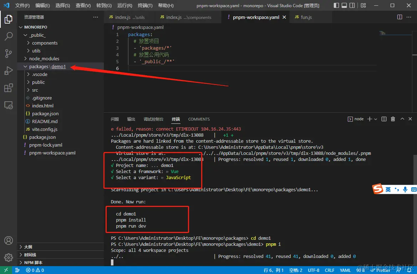Toggle bottom panel layout button
This screenshot has height=274, width=417.
344,5
